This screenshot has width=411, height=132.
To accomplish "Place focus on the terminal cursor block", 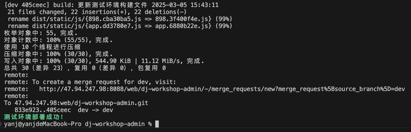I will tap(157, 124).
